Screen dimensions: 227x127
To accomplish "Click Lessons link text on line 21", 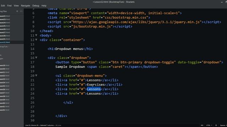I will [x=94, y=80].
